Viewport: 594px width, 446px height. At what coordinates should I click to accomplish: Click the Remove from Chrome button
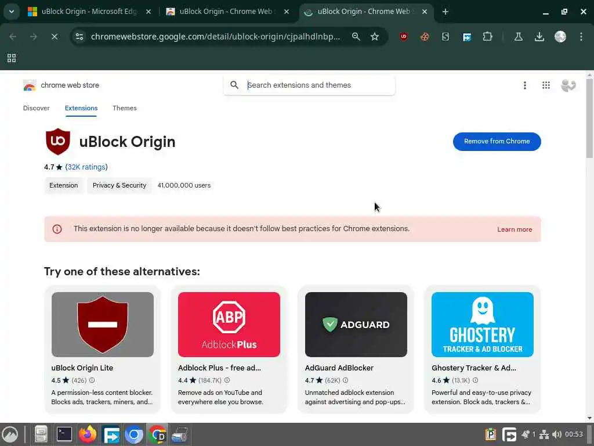coord(497,142)
